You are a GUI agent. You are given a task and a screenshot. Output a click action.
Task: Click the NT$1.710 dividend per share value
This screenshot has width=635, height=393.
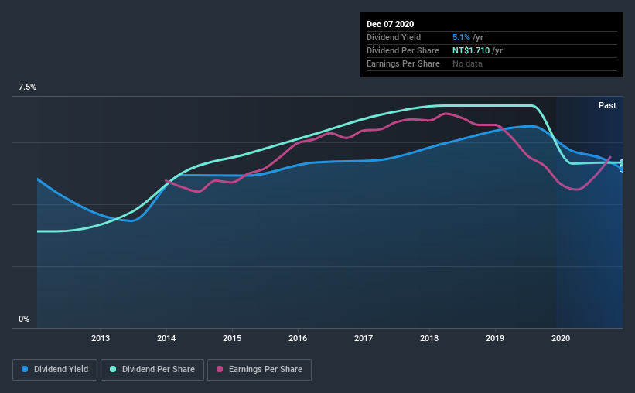471,50
